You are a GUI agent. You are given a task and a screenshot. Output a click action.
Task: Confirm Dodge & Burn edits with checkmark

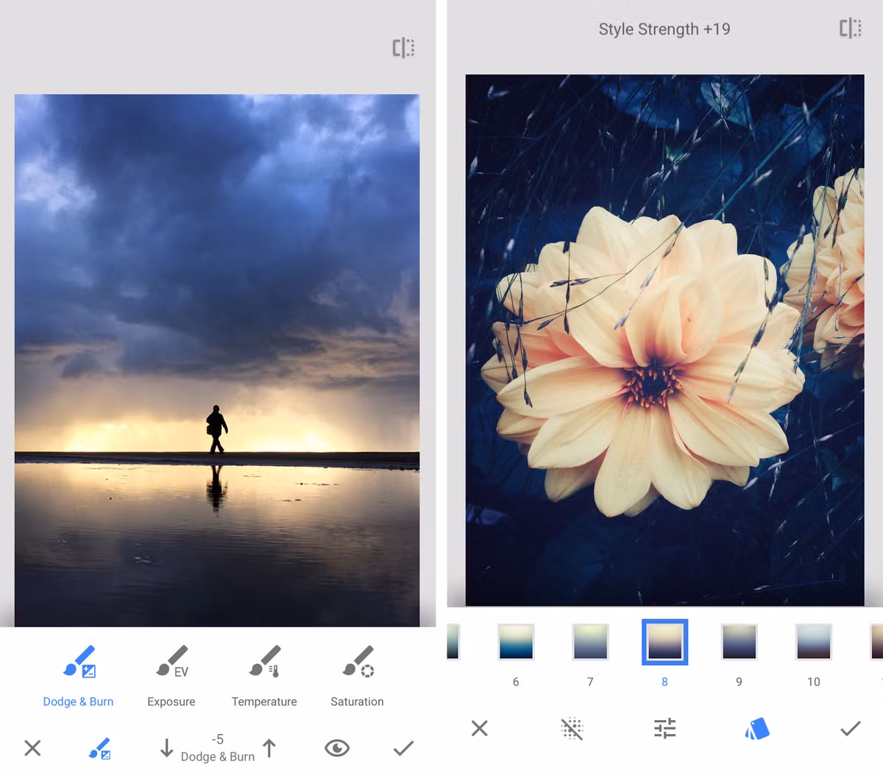[403, 748]
